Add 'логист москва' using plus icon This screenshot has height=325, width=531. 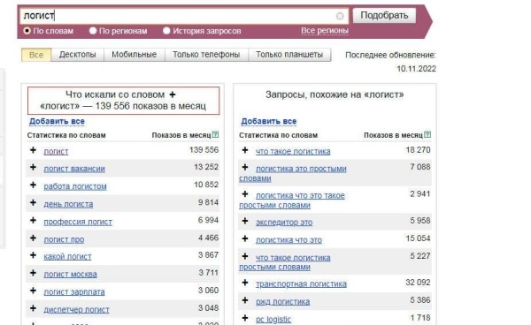click(33, 273)
